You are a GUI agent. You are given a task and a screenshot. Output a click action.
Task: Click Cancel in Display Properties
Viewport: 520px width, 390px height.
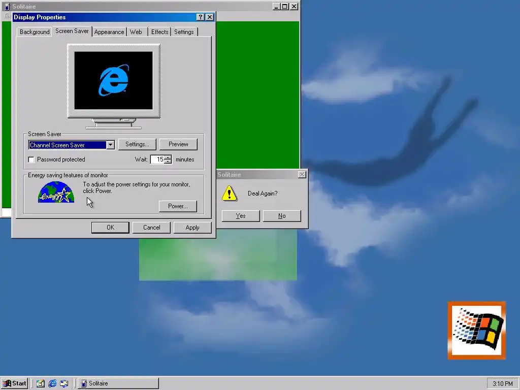151,227
